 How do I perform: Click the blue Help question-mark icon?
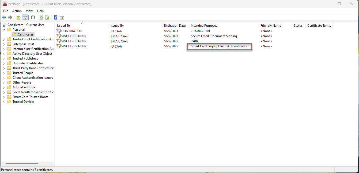(55, 18)
